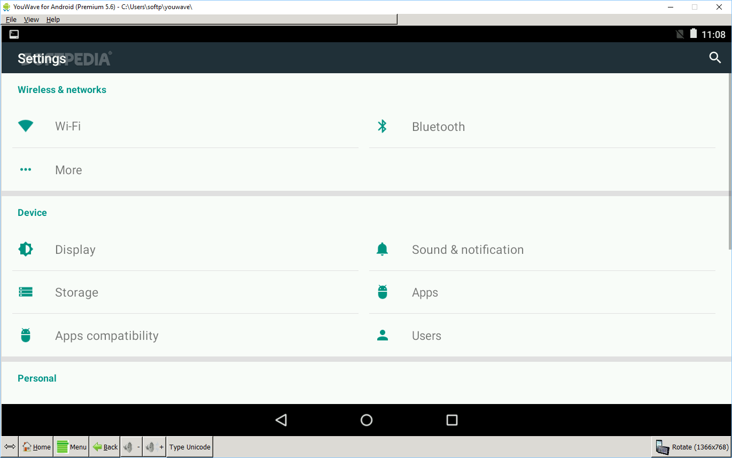Open the Help menu
This screenshot has width=732, height=458.
point(53,19)
